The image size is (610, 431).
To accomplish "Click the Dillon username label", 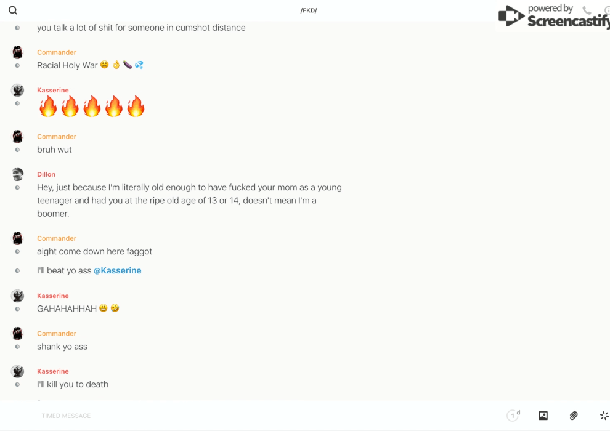I will pos(46,174).
